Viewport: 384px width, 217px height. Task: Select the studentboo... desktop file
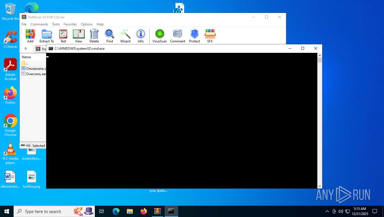pyautogui.click(x=32, y=155)
